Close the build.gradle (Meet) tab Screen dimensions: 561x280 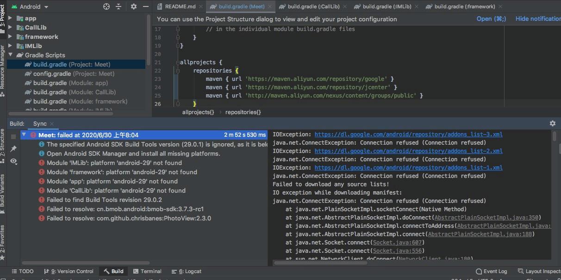pos(270,7)
